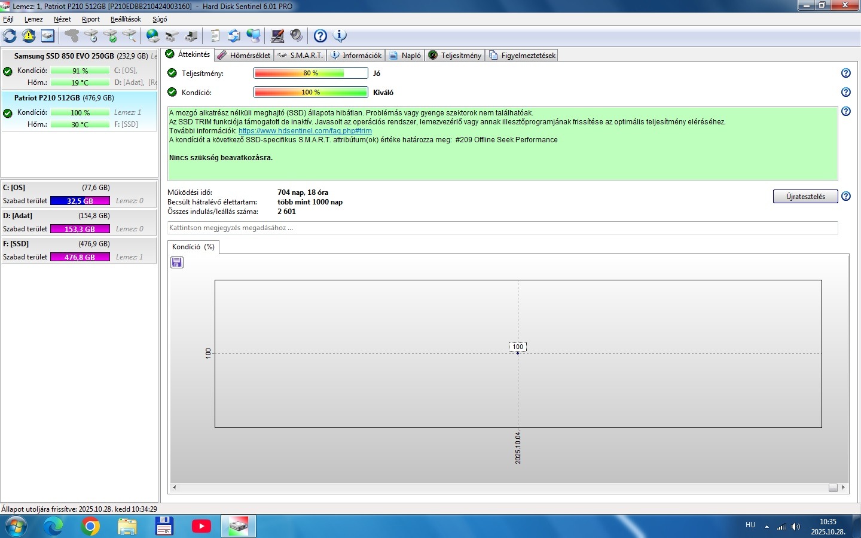Screen dimensions: 861x538
Task: Click the blue arrows send report icon
Action: 234,36
